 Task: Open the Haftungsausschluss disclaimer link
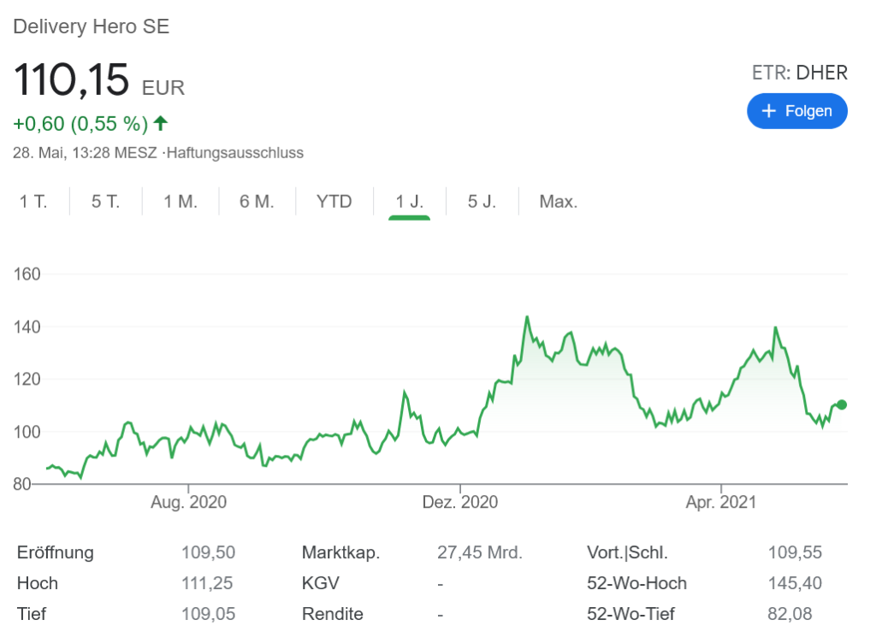pyautogui.click(x=235, y=153)
